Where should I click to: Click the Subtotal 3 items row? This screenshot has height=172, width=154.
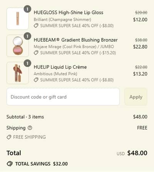(77, 117)
